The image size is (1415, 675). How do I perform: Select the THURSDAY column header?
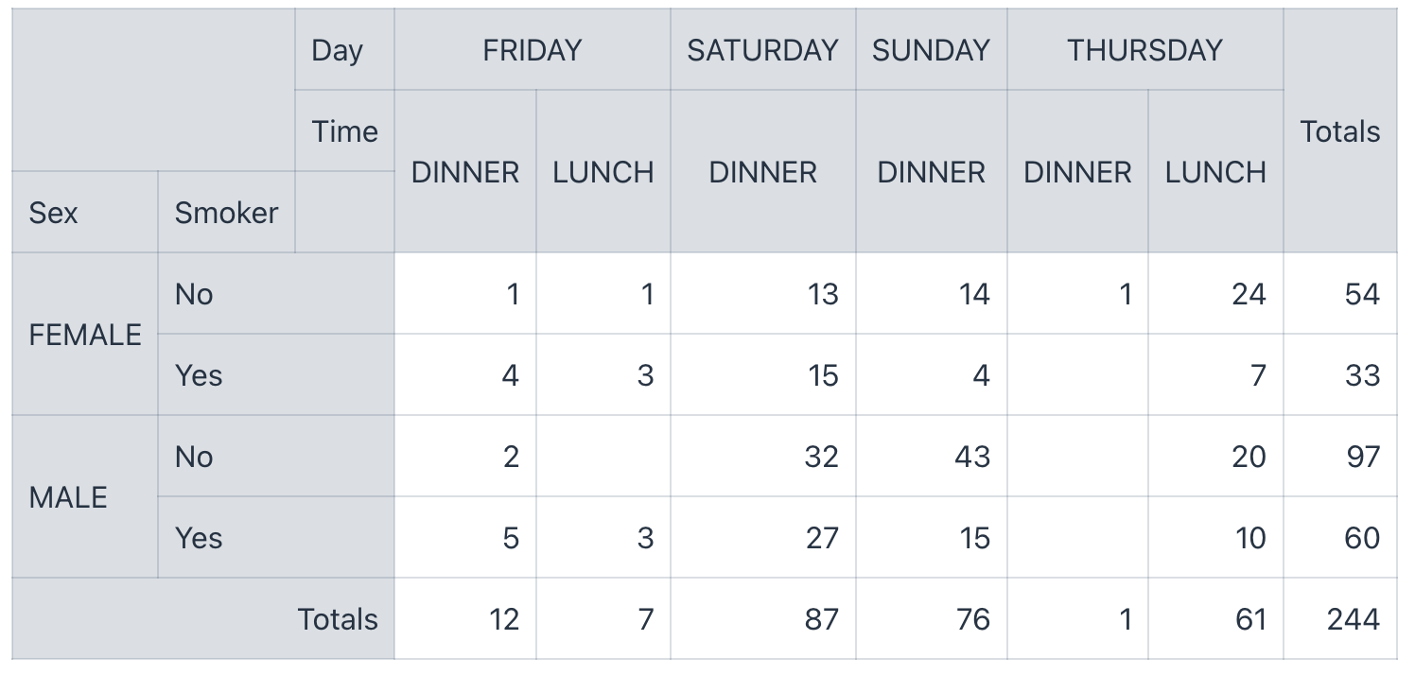coord(1144,50)
